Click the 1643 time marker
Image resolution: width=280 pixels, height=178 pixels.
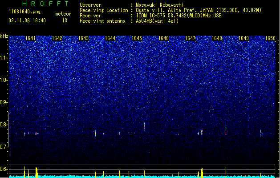click(x=83, y=38)
